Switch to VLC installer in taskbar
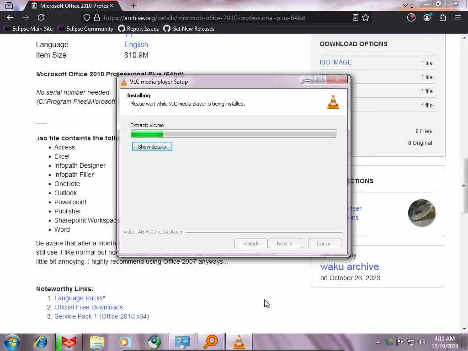The width and height of the screenshot is (468, 351). tap(239, 342)
